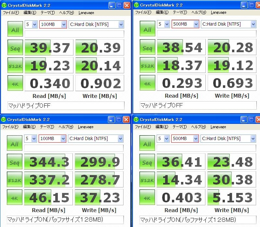This screenshot has width=260, height=227.
Task: Click CrystalDiskMark title icon in 38.54 Seq window
Action: tap(136, 5)
